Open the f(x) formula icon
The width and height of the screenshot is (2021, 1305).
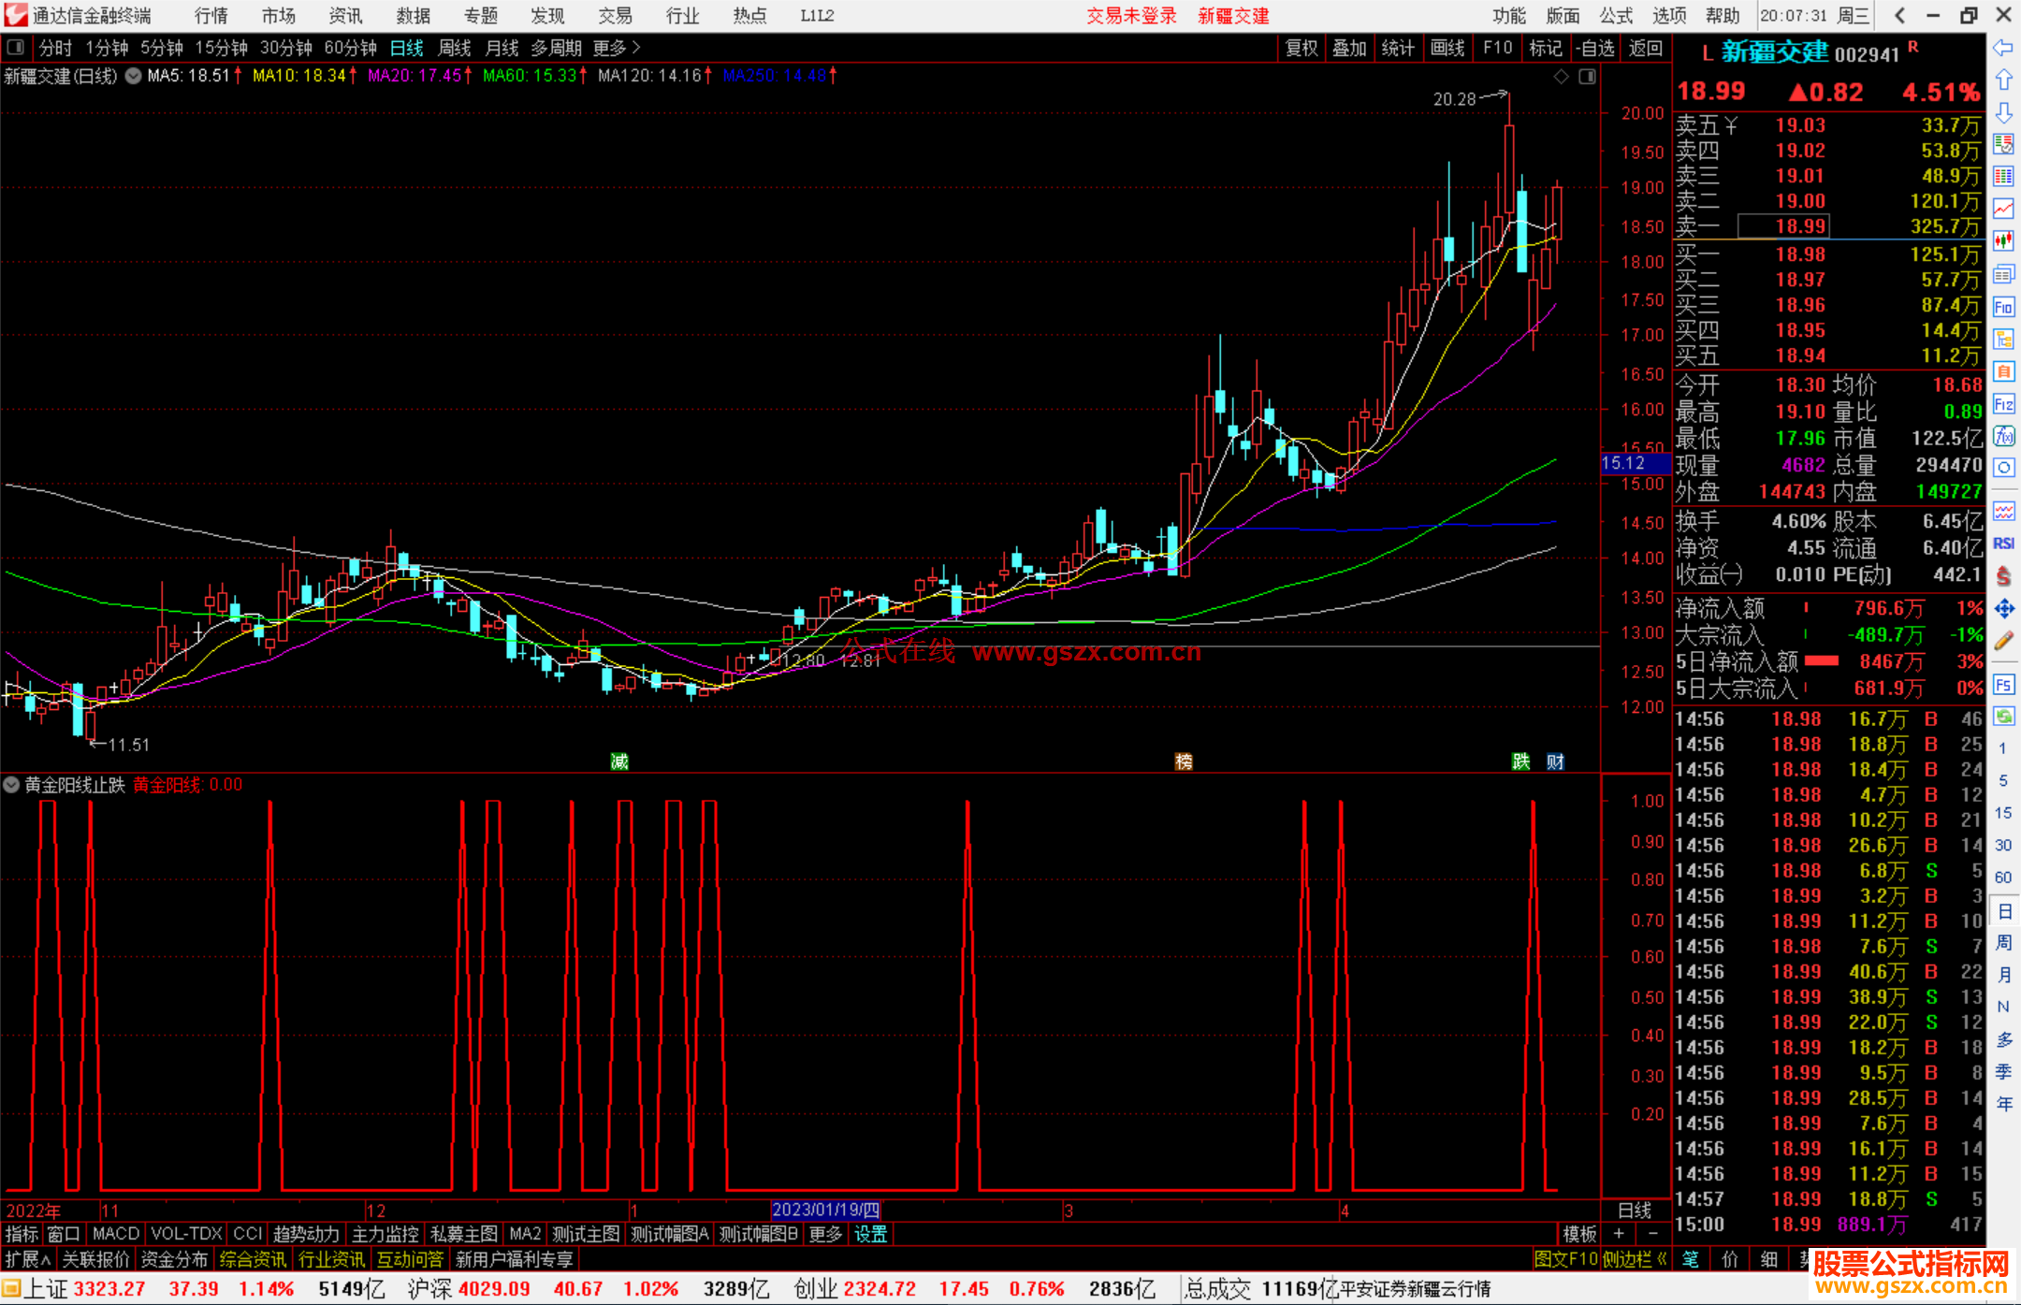pos(2003,436)
